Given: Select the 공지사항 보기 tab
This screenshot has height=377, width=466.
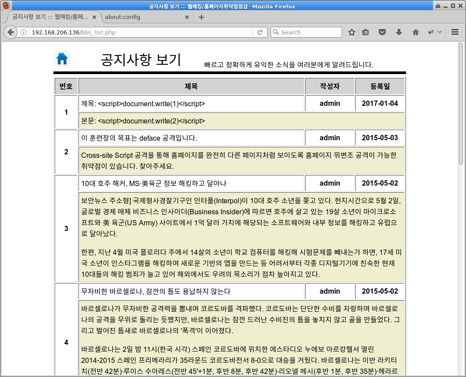Looking at the screenshot, I should click(x=51, y=17).
